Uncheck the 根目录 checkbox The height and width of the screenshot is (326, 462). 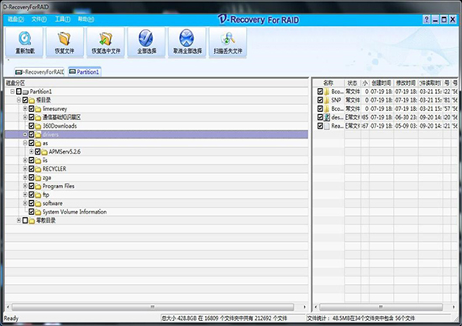click(25, 100)
